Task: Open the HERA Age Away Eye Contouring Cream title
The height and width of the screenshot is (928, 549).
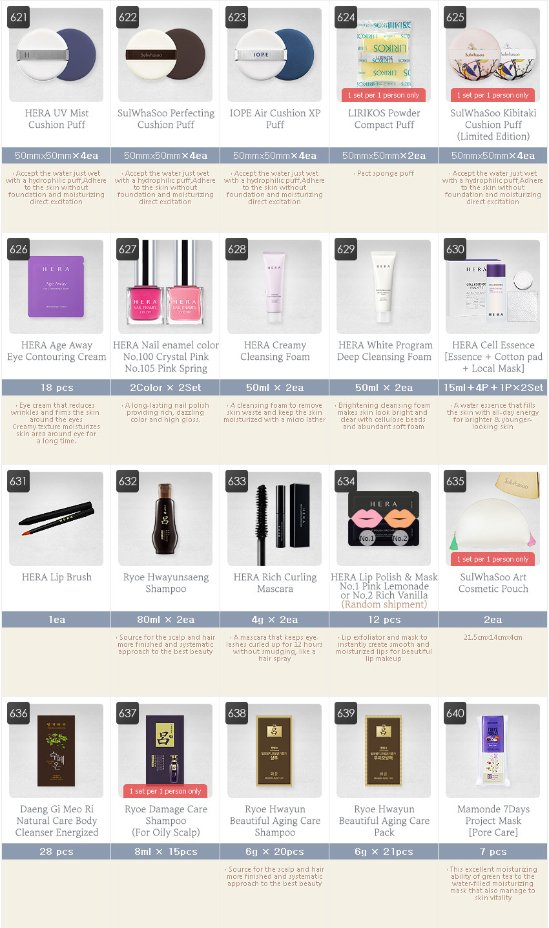Action: (56, 351)
